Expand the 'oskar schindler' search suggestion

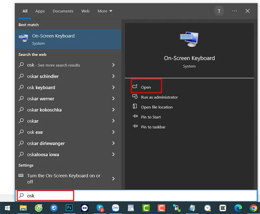click(113, 76)
